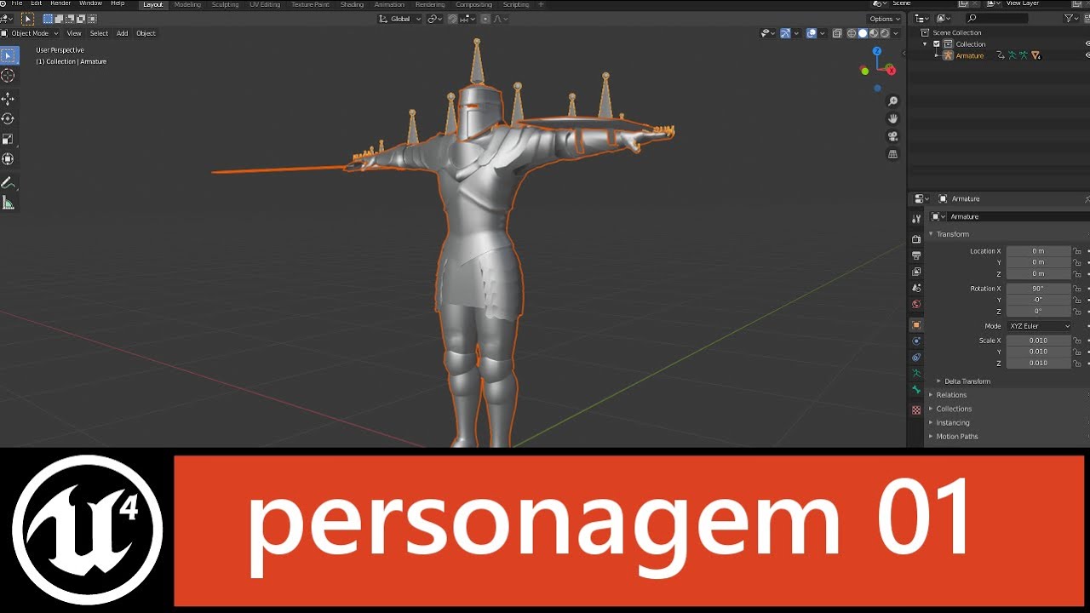Screen dimensions: 1090x613
Task: Switch to orthographic grid view icon
Action: [892, 154]
